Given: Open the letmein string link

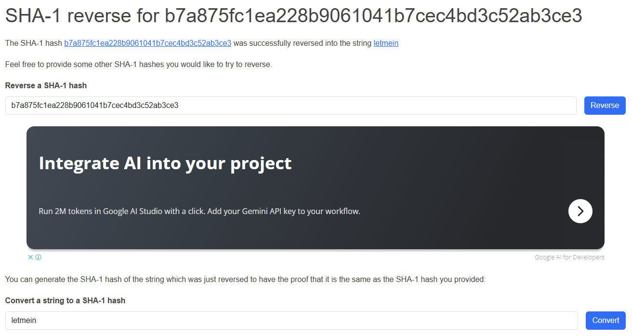Looking at the screenshot, I should coord(386,43).
